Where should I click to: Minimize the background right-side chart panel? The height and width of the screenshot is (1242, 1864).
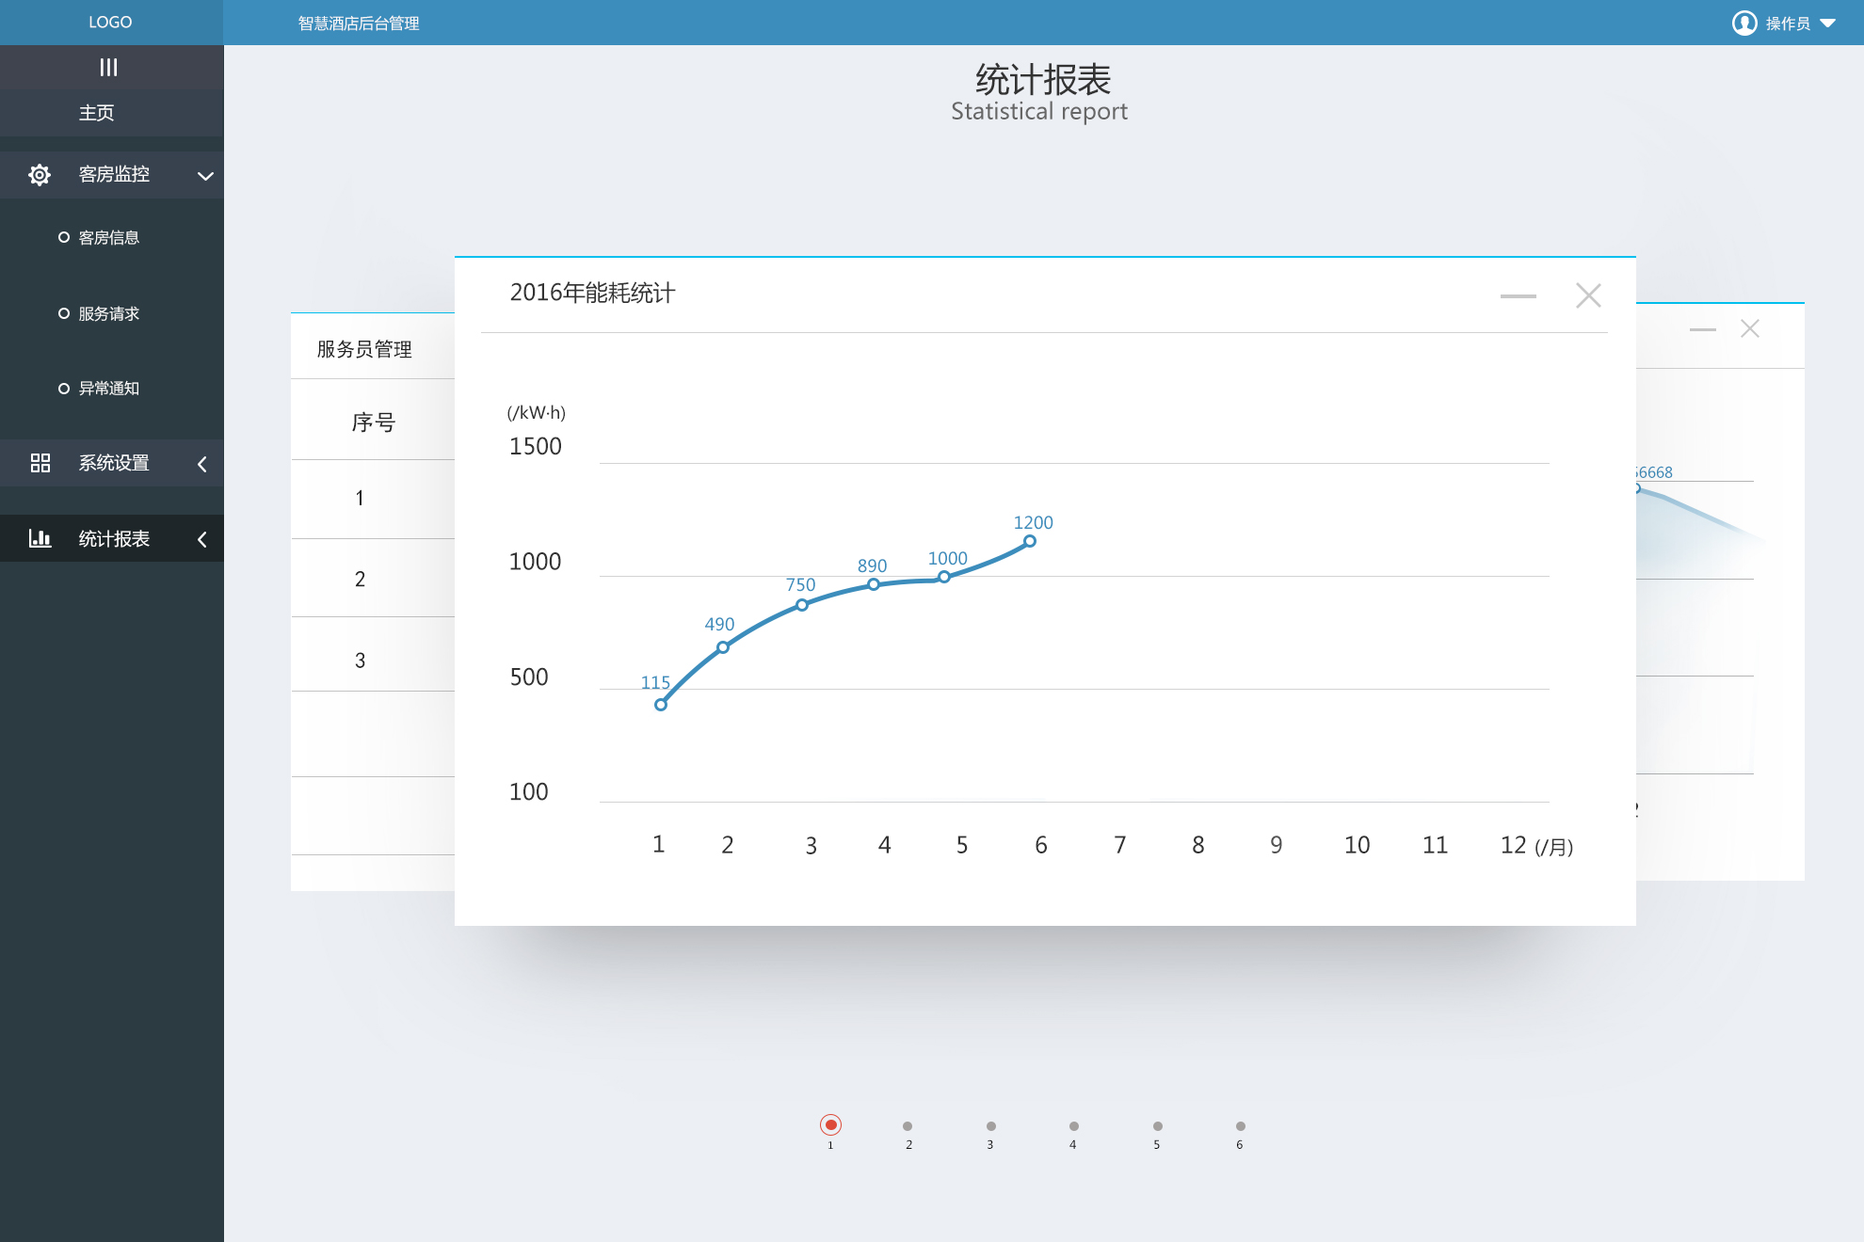coord(1702,329)
